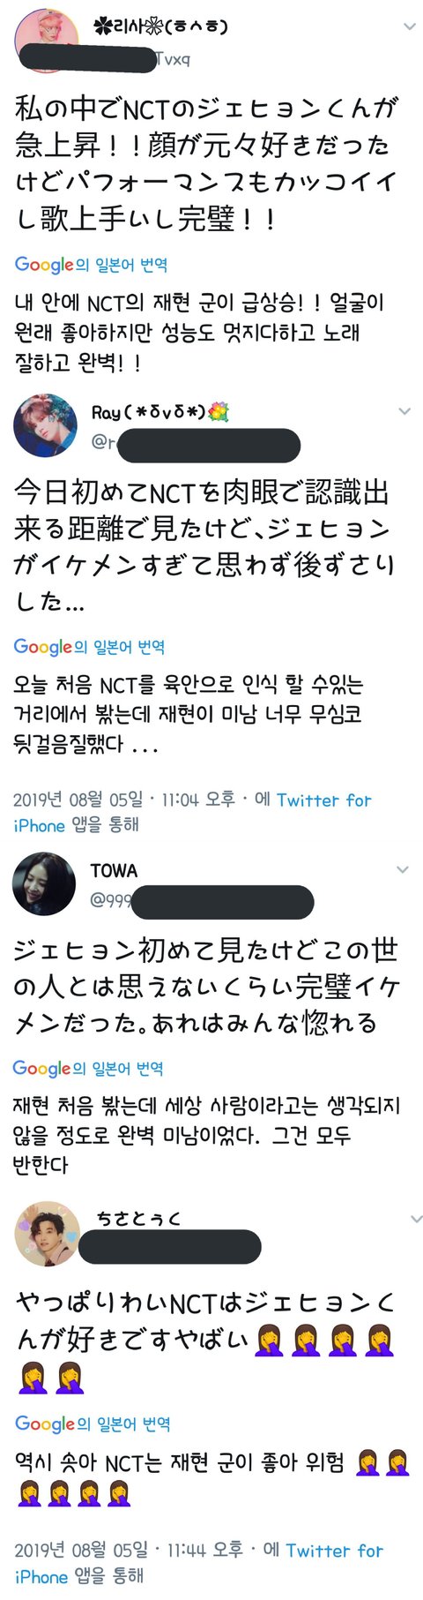Open Twitter for iPhone link dated 11:04
The image size is (423, 1600).
pos(192,812)
